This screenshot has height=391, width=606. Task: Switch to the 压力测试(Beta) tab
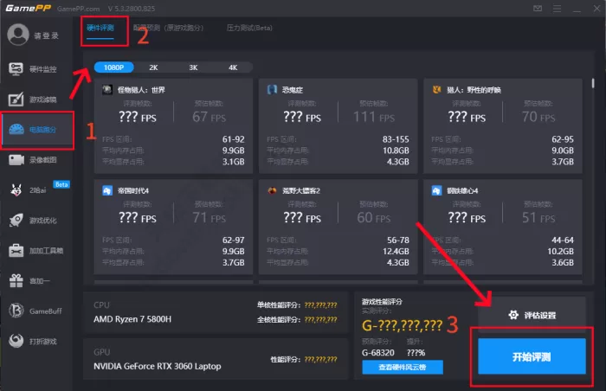click(249, 28)
